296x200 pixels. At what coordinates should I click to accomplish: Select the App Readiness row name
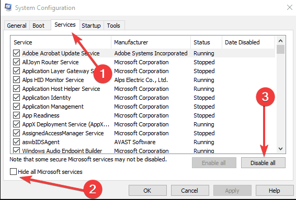[41, 115]
